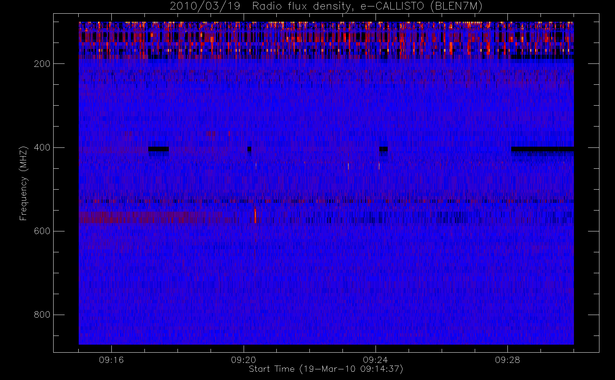Click the 09:24 time axis label
The image size is (615, 380).
coord(375,360)
